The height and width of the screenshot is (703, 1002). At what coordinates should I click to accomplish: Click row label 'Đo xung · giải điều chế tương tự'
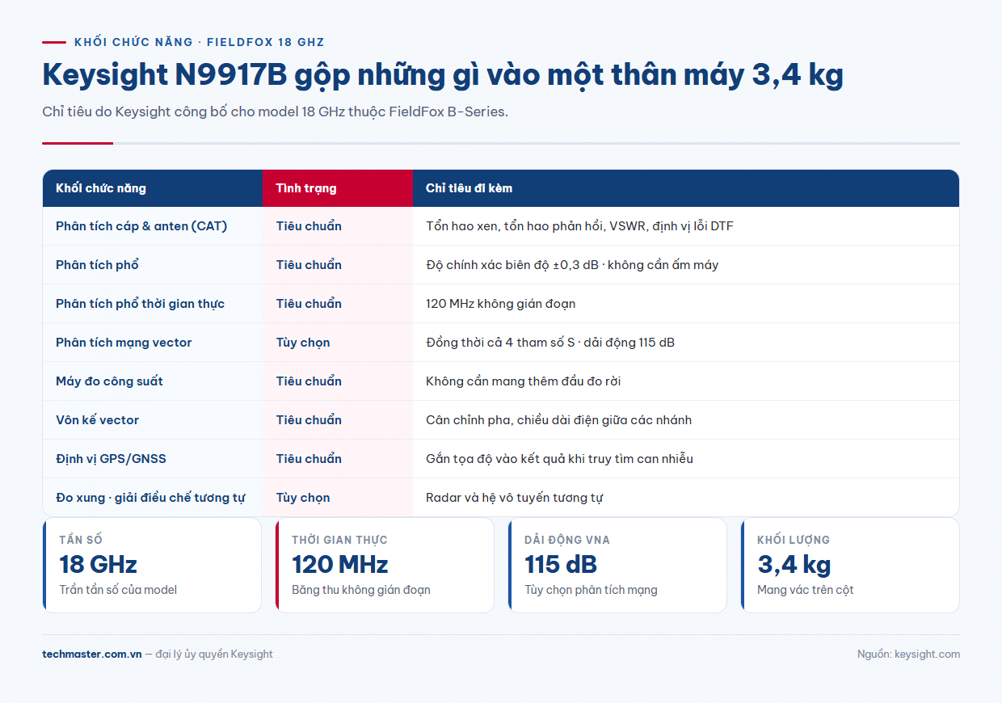pyautogui.click(x=150, y=498)
